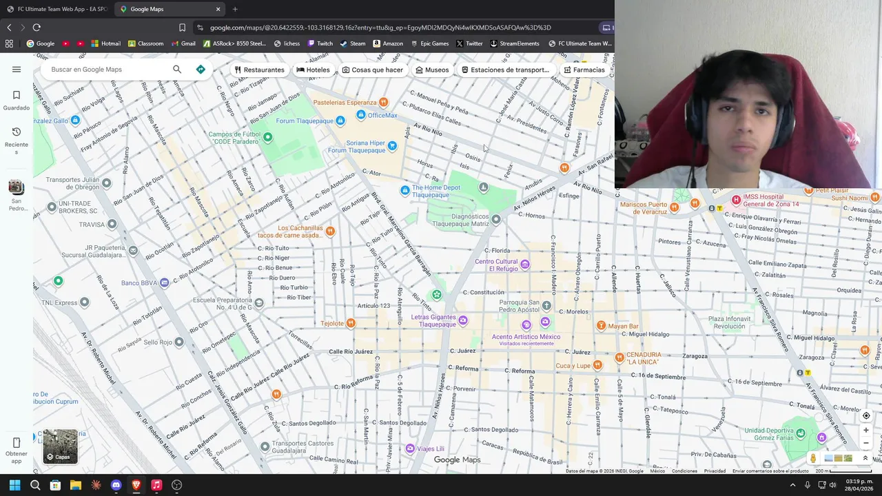Click The Home Depot Tlaquepaque marker
Viewport: 882px width, 496px height.
405,190
